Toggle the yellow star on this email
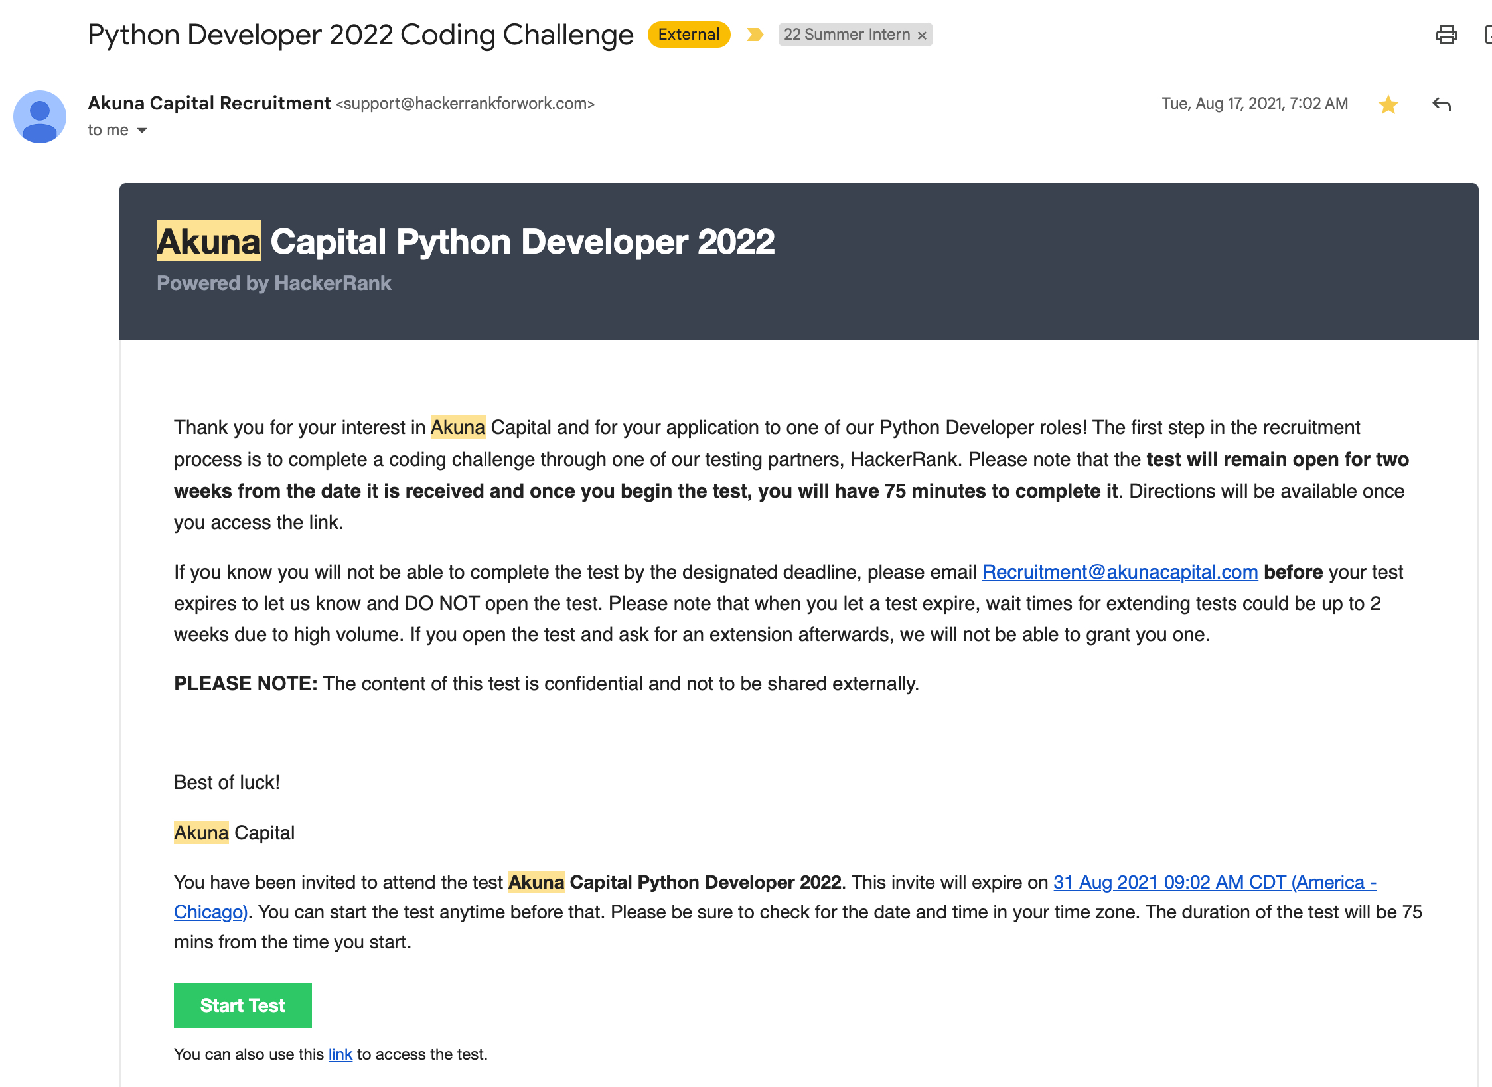This screenshot has height=1087, width=1492. (1388, 104)
